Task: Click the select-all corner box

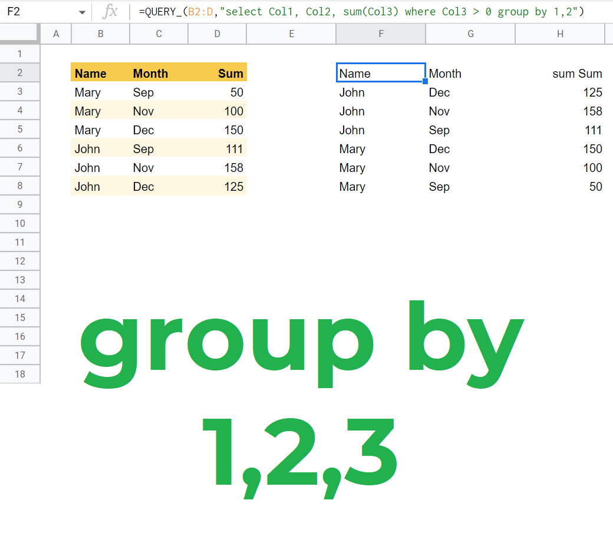Action: coord(19,33)
